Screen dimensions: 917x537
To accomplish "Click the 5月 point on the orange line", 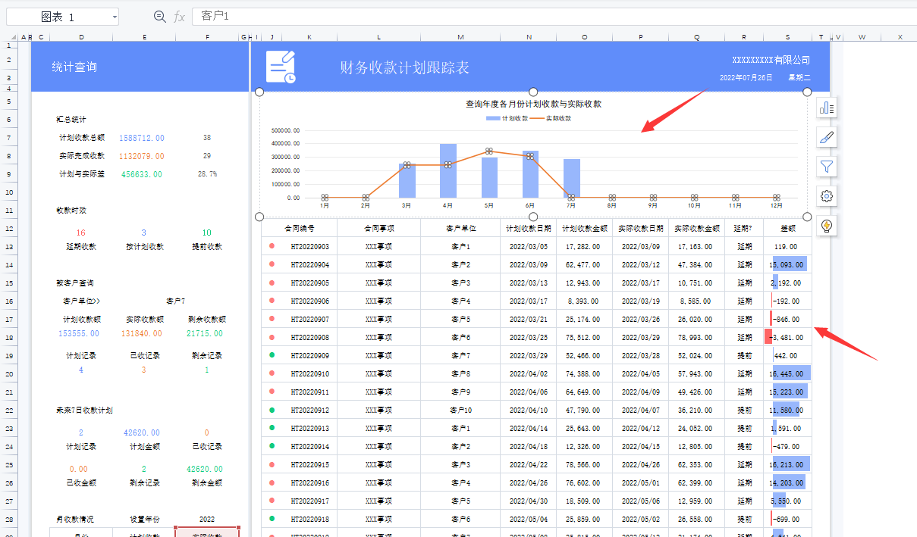I will coord(489,151).
